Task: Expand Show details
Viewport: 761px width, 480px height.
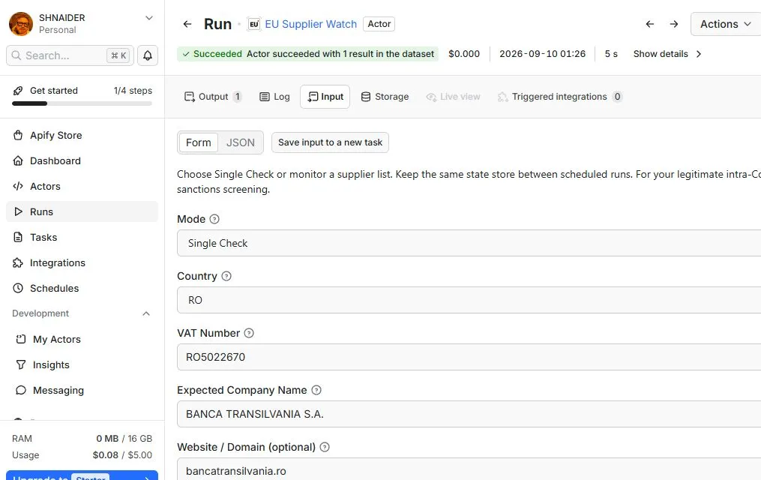Action: click(667, 54)
